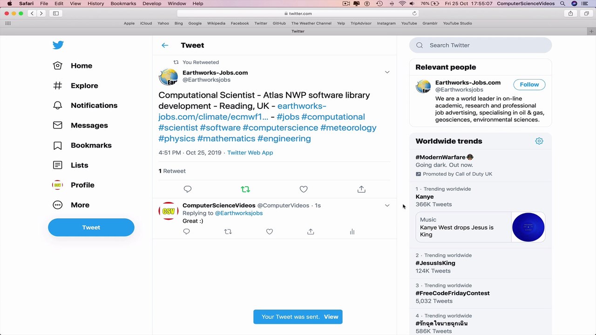Viewport: 596px width, 335px height.
Task: Like the 'Great :)' reply
Action: click(269, 232)
